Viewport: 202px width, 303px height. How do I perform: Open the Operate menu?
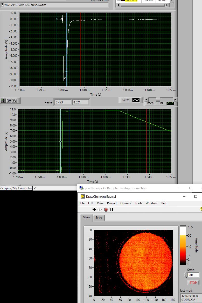pyautogui.click(x=126, y=203)
